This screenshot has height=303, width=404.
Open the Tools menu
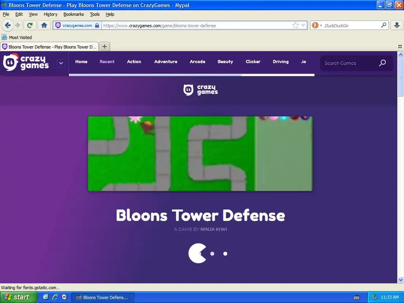(x=95, y=14)
